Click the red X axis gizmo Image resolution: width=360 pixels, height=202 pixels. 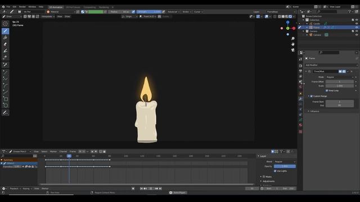click(294, 28)
